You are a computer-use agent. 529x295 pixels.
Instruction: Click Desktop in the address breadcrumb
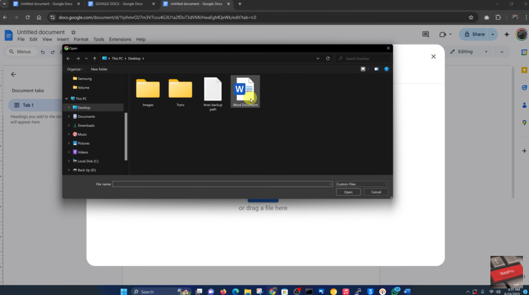[134, 58]
